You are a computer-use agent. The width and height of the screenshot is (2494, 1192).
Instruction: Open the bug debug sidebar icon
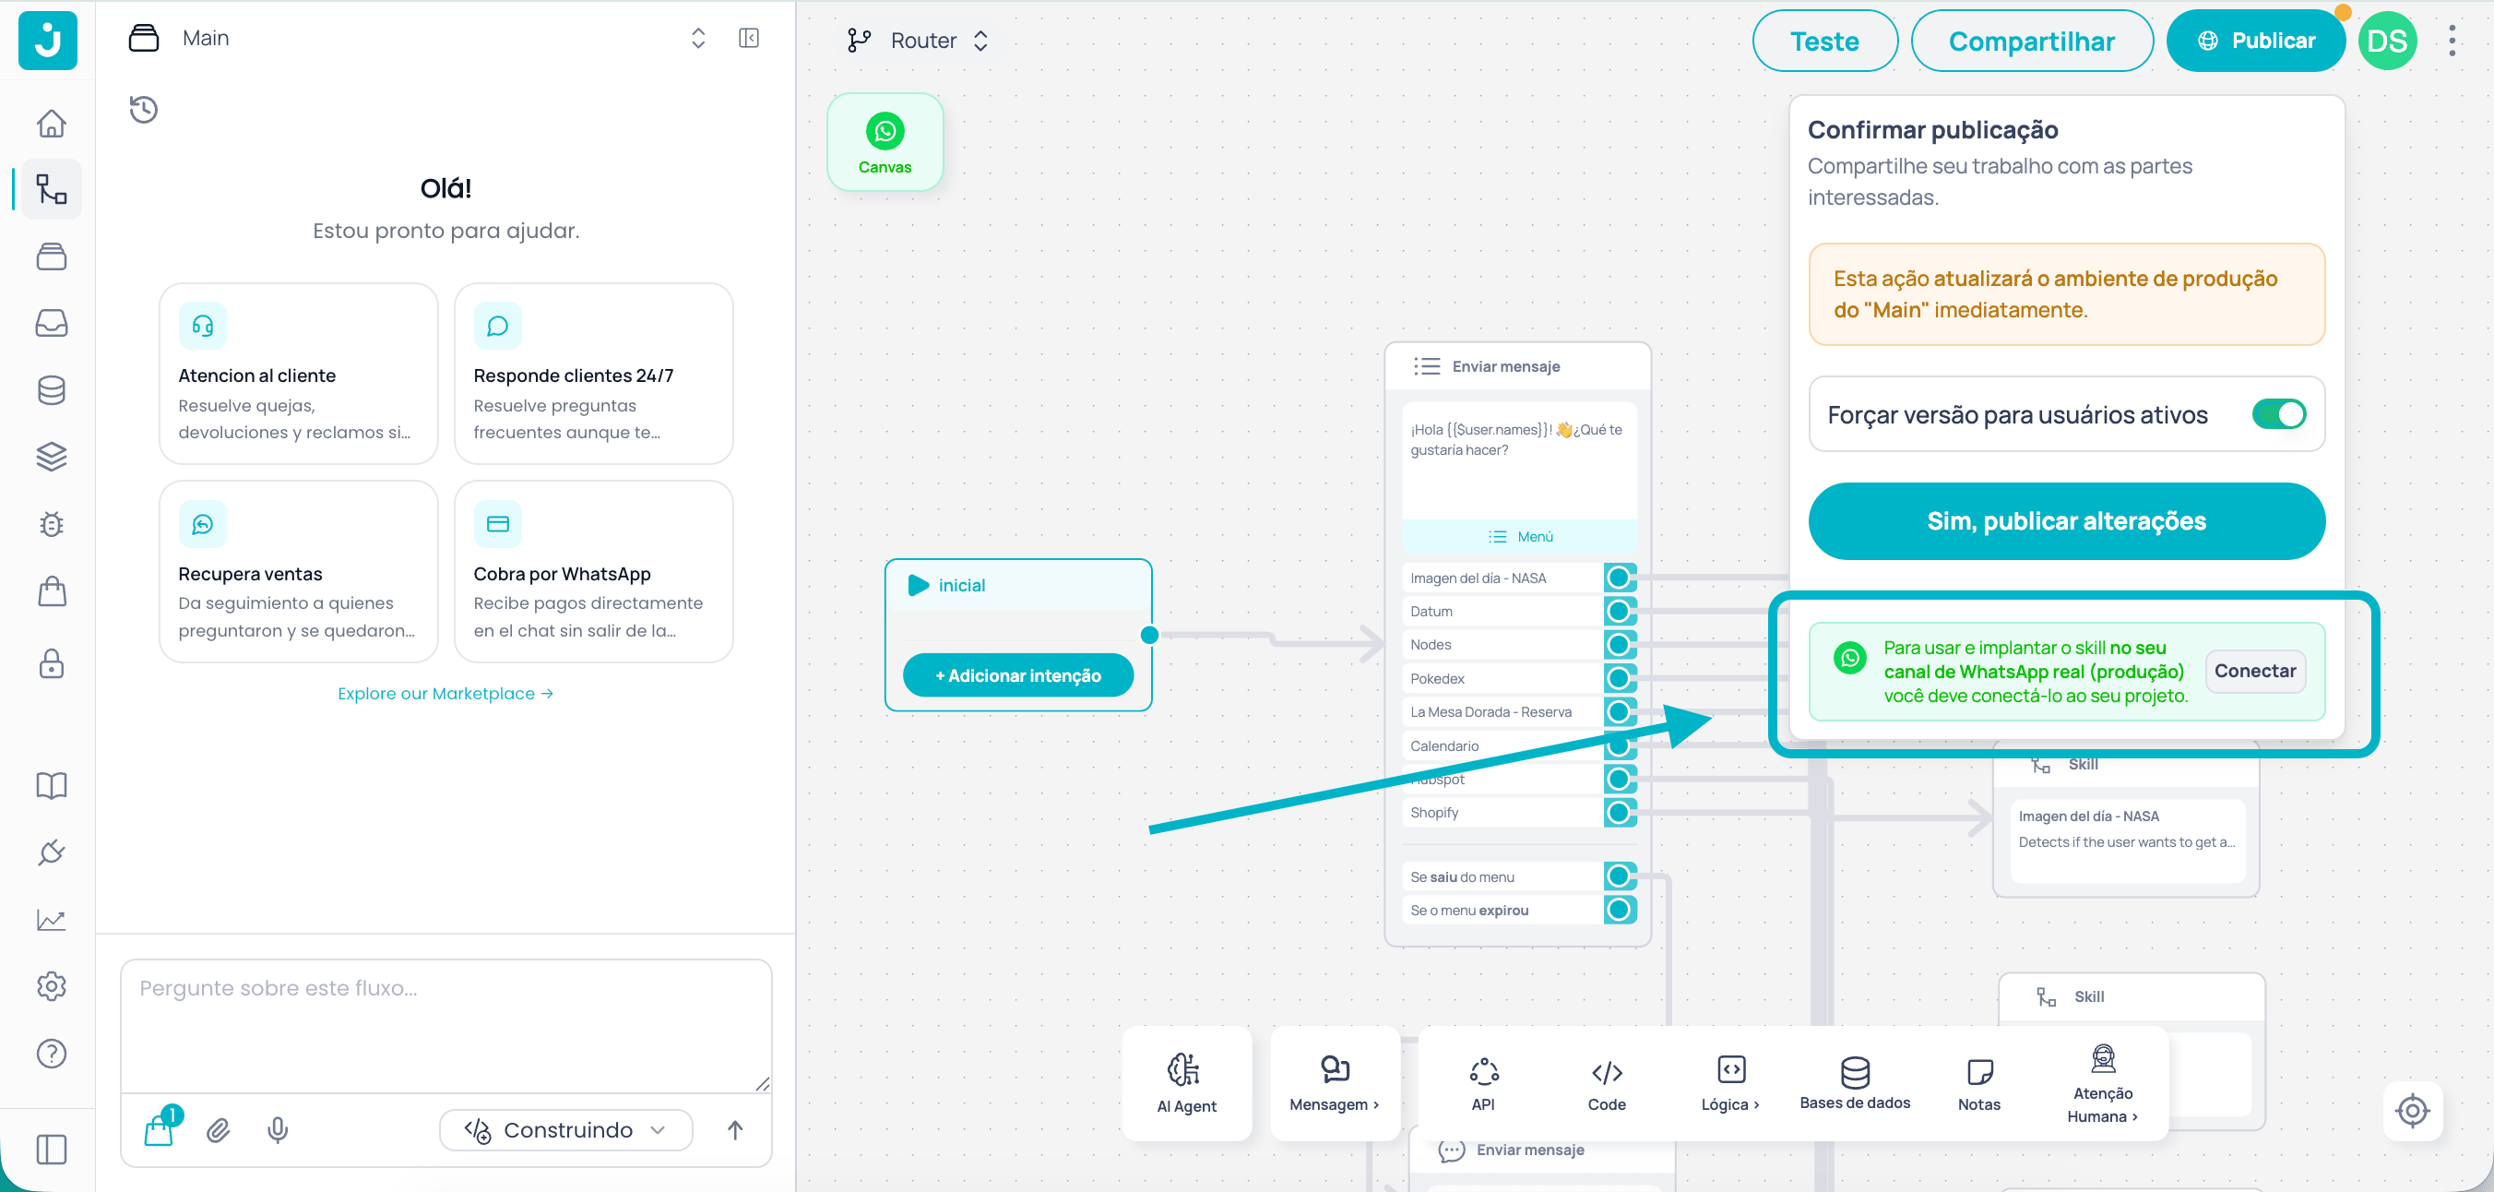52,524
